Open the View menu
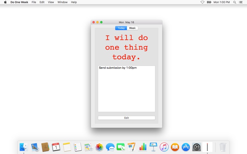The image size is (247, 154). [x=51, y=2]
